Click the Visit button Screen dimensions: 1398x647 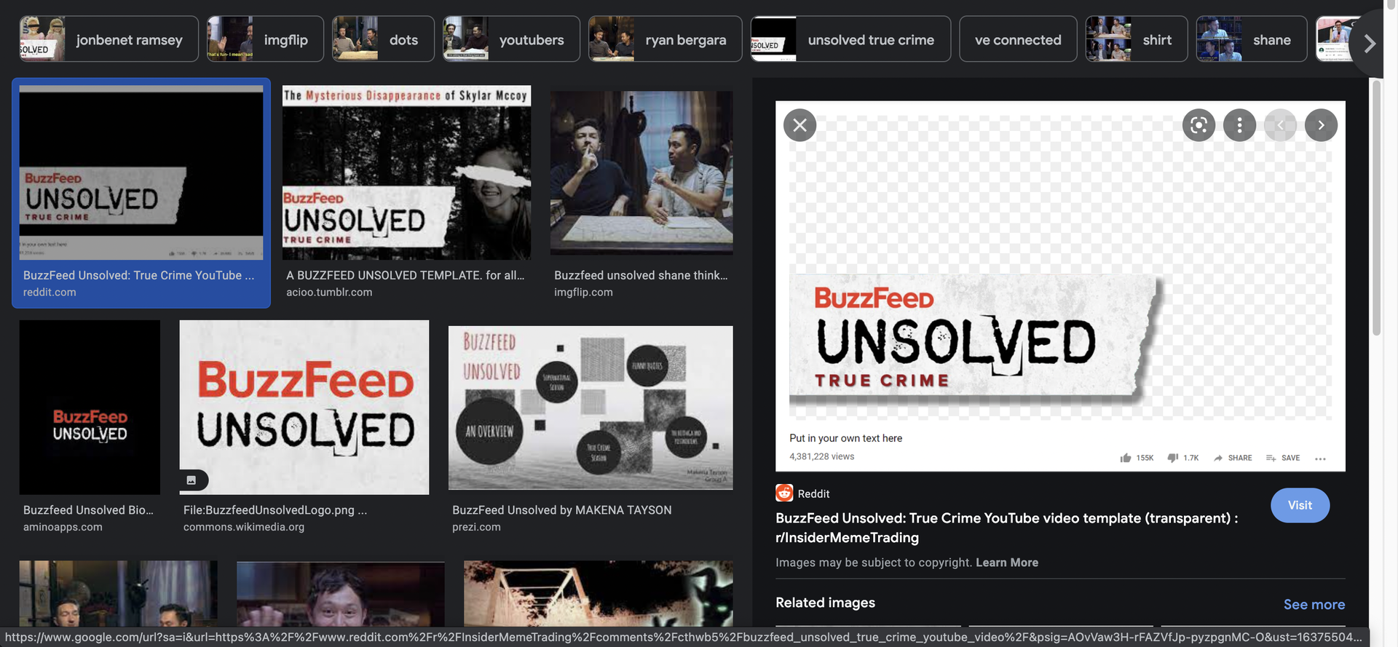pyautogui.click(x=1300, y=505)
